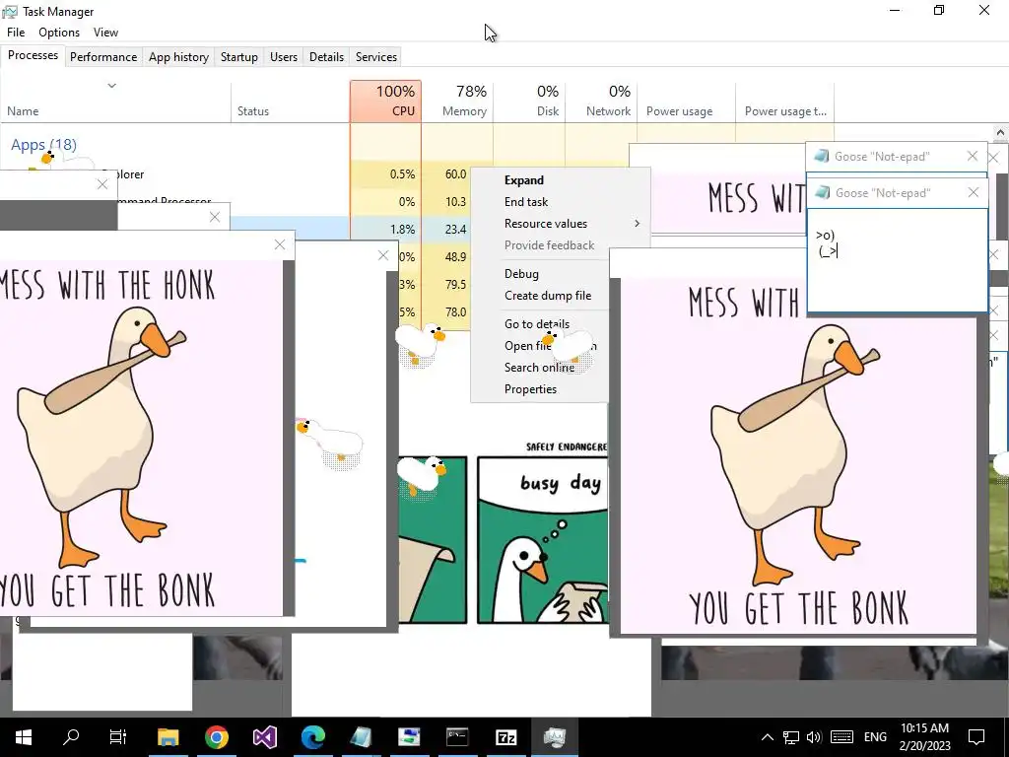Open the notification center icon
This screenshot has width=1009, height=757.
click(x=976, y=737)
